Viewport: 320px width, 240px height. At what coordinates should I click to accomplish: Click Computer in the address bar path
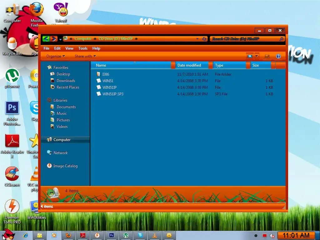click(x=83, y=38)
